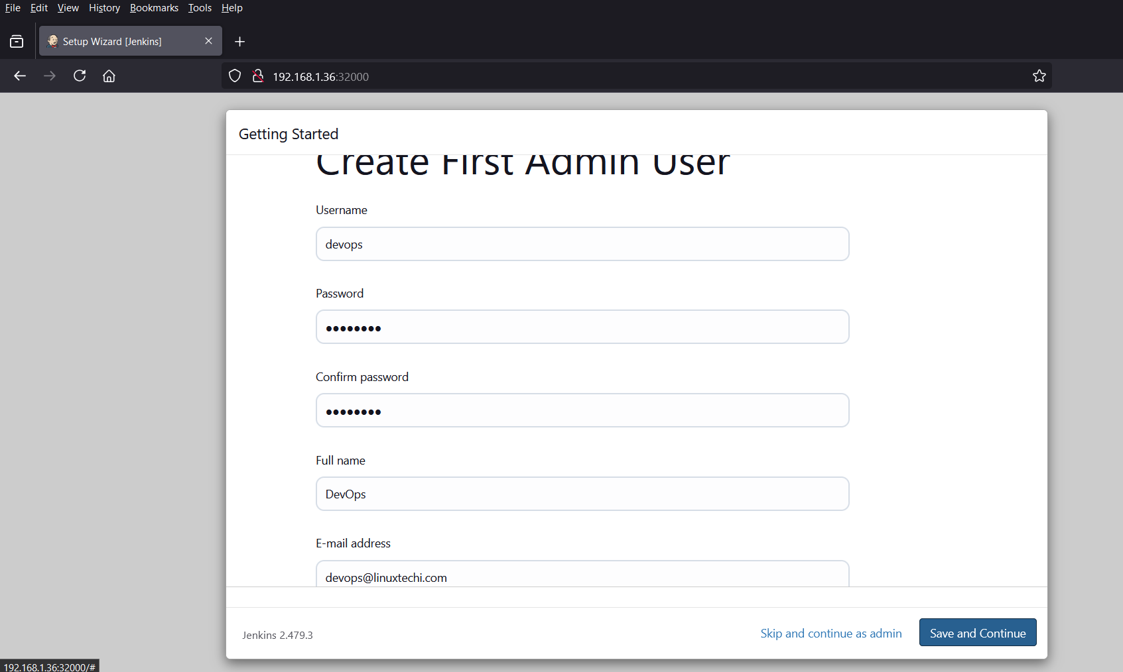Select the Setup Wizard [Jenkins] tab
The height and width of the screenshot is (672, 1123).
131,41
